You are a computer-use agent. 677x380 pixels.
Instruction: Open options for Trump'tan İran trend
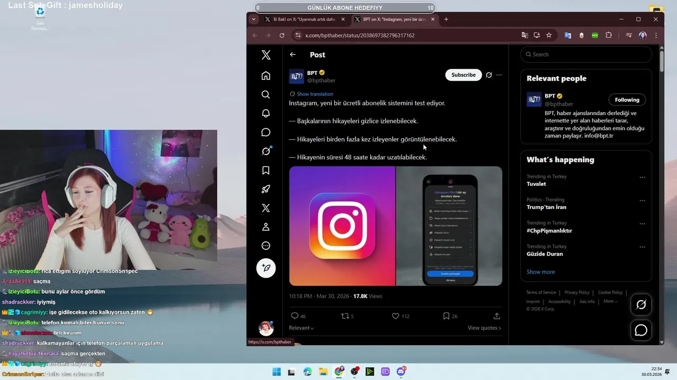(642, 201)
